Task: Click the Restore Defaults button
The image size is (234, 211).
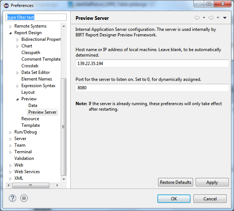Action: click(175, 182)
